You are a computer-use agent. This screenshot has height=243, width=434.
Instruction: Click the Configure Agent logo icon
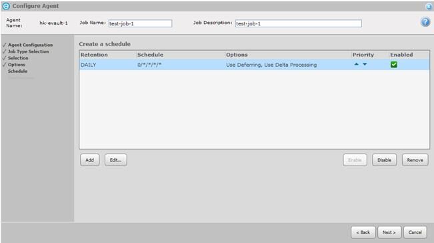6,6
